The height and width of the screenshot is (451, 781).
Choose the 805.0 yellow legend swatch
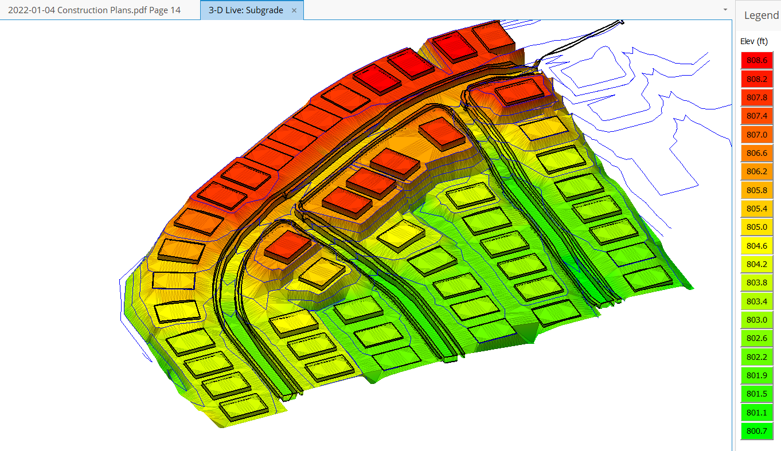click(x=757, y=227)
